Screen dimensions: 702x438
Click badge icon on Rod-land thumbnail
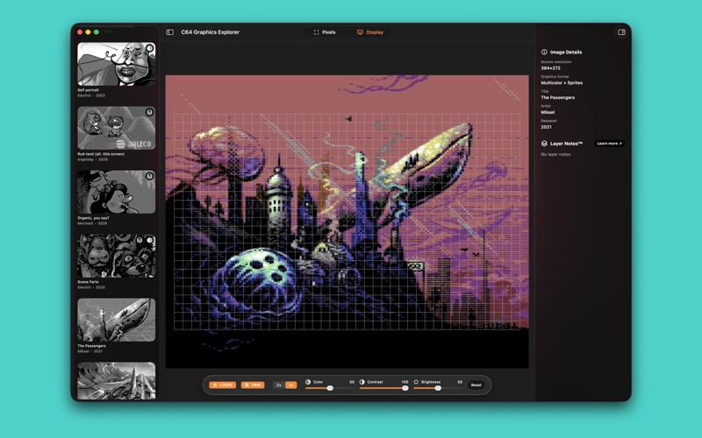coord(149,112)
